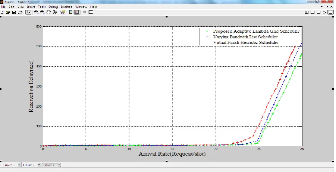Image resolution: width=336 pixels, height=172 pixels.
Task: Click legend entry Virtual Finish Heuristic Scheduler
Action: pyautogui.click(x=246, y=42)
